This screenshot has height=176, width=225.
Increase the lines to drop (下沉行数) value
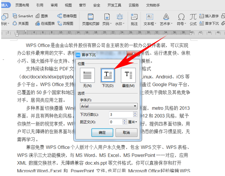(x=135, y=113)
